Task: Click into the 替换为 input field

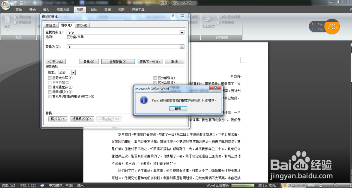Action: [x=123, y=47]
